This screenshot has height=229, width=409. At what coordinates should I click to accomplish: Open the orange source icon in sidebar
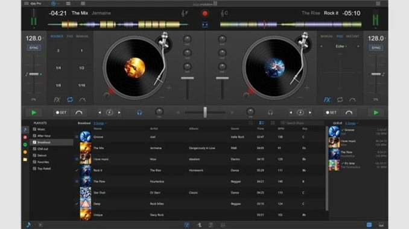(x=25, y=152)
